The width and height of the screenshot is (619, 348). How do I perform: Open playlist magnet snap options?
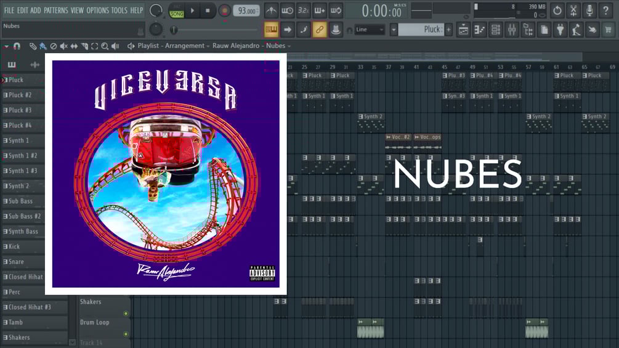17,46
